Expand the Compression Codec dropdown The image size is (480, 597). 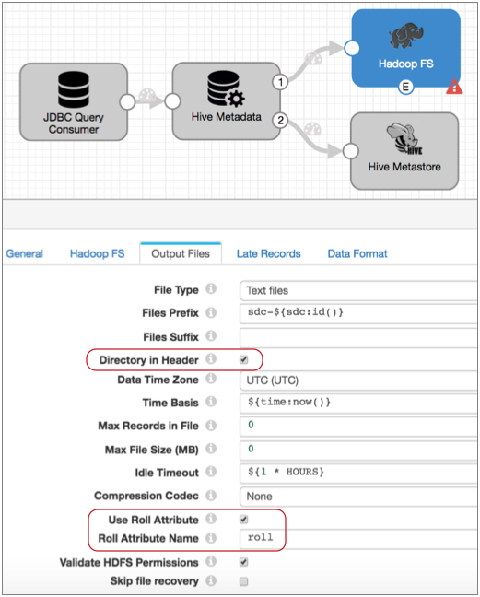coord(358,496)
